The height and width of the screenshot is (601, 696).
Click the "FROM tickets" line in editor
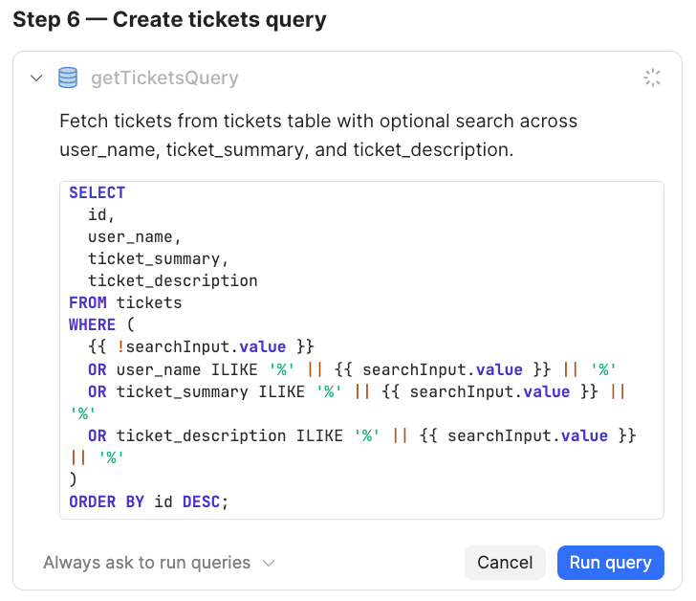pyautogui.click(x=125, y=302)
